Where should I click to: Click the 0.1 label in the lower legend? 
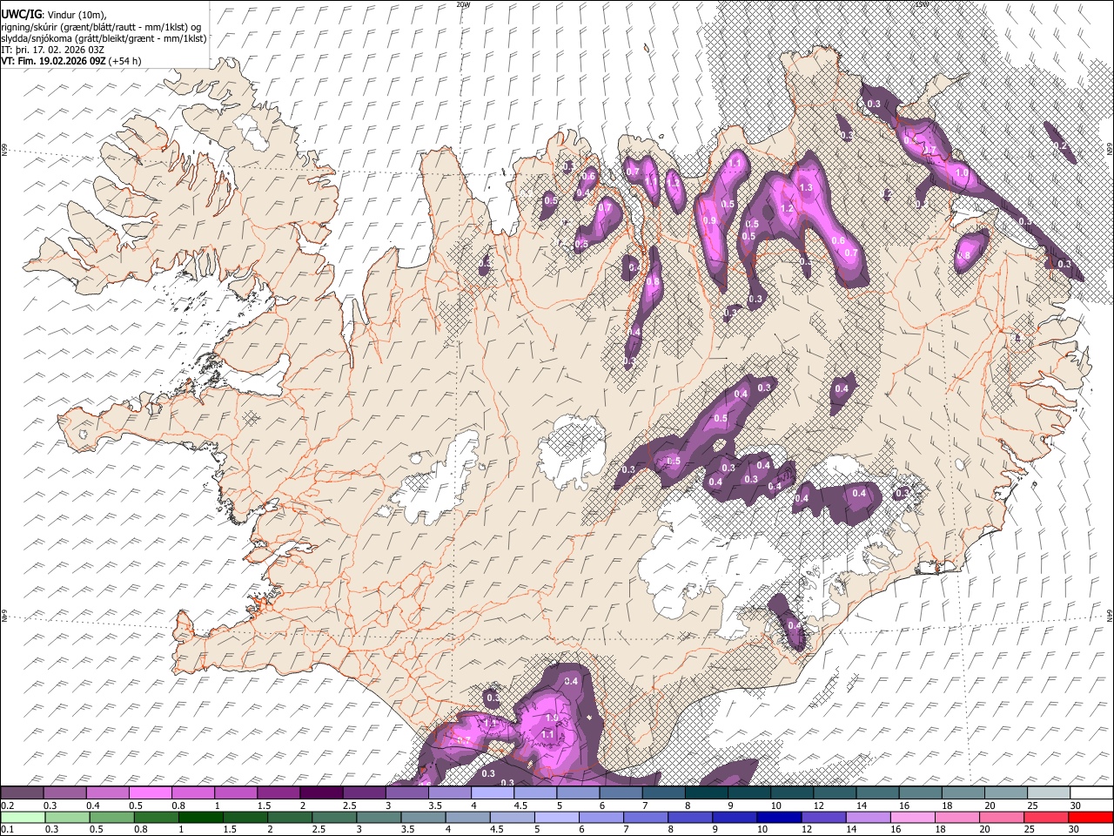click(6, 830)
